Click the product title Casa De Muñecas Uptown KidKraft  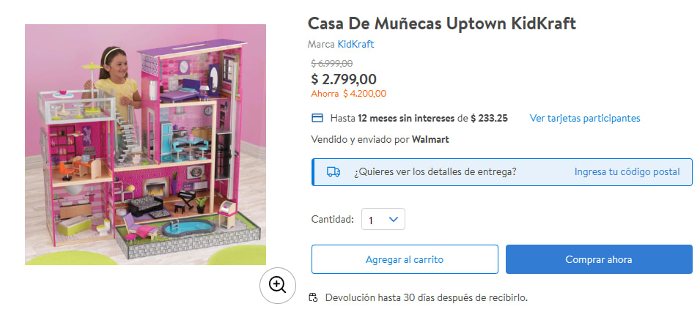pos(442,23)
